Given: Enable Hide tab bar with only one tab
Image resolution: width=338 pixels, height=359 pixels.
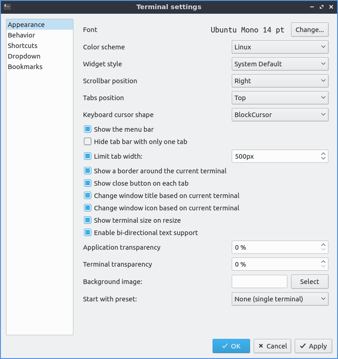Looking at the screenshot, I should pyautogui.click(x=88, y=142).
